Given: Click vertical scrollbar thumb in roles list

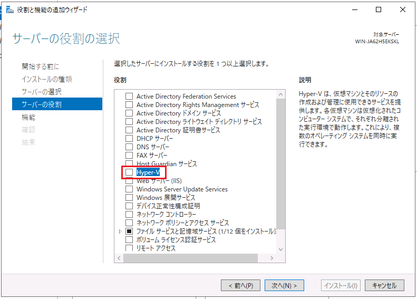Looking at the screenshot, I should point(281,164).
